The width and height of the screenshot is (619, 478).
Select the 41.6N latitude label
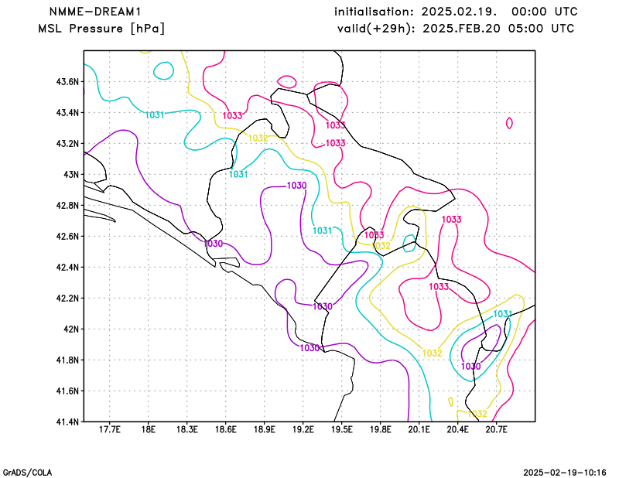pyautogui.click(x=67, y=391)
